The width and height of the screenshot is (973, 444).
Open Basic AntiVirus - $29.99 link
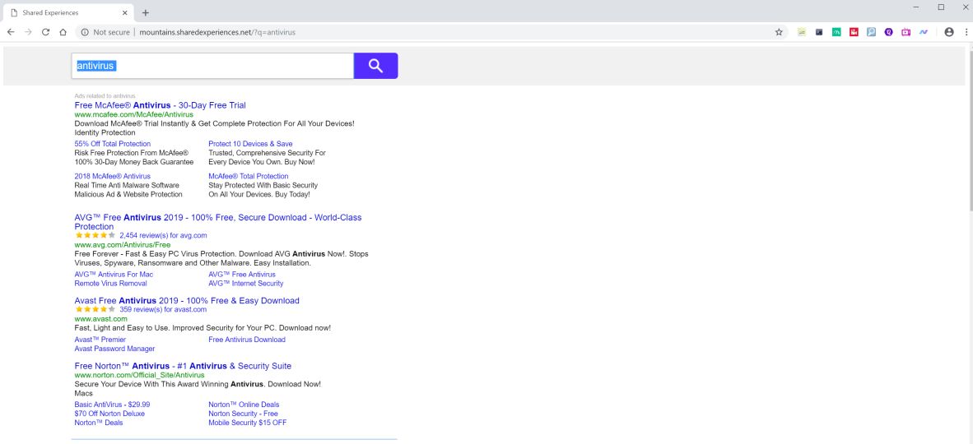point(112,405)
